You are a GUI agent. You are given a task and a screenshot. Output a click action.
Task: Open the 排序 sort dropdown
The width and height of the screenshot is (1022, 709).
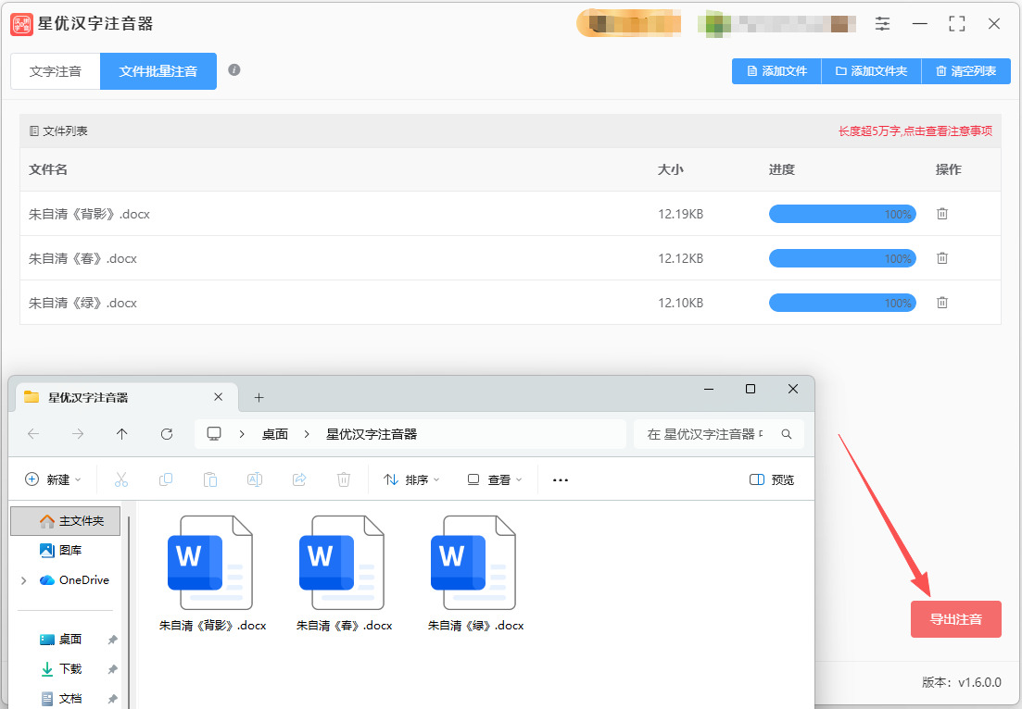(411, 479)
